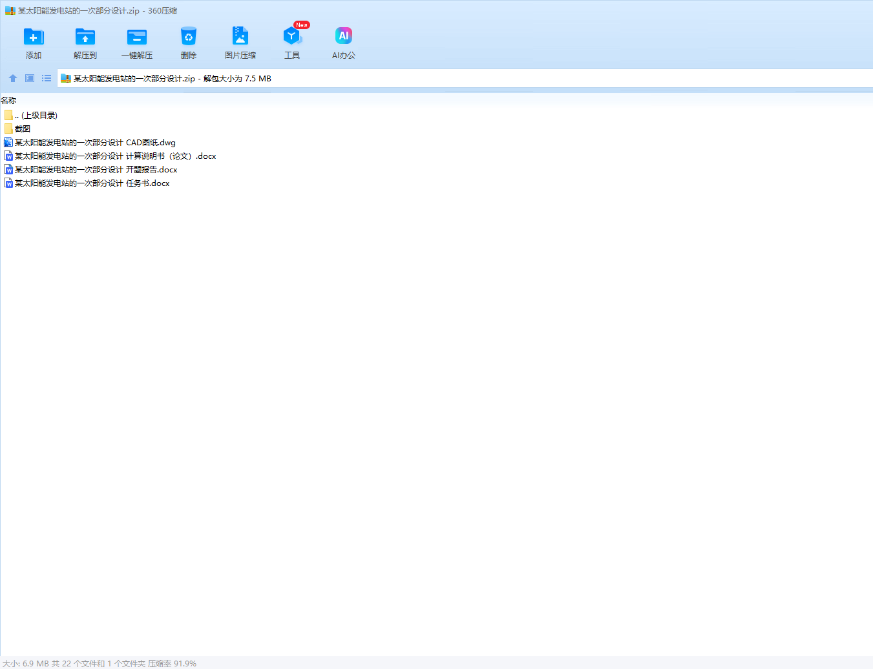873x669 pixels.
Task: Click the parent directory folder icon
Action: (8, 115)
